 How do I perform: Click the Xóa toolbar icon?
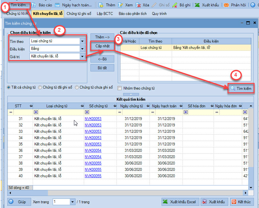138,5
